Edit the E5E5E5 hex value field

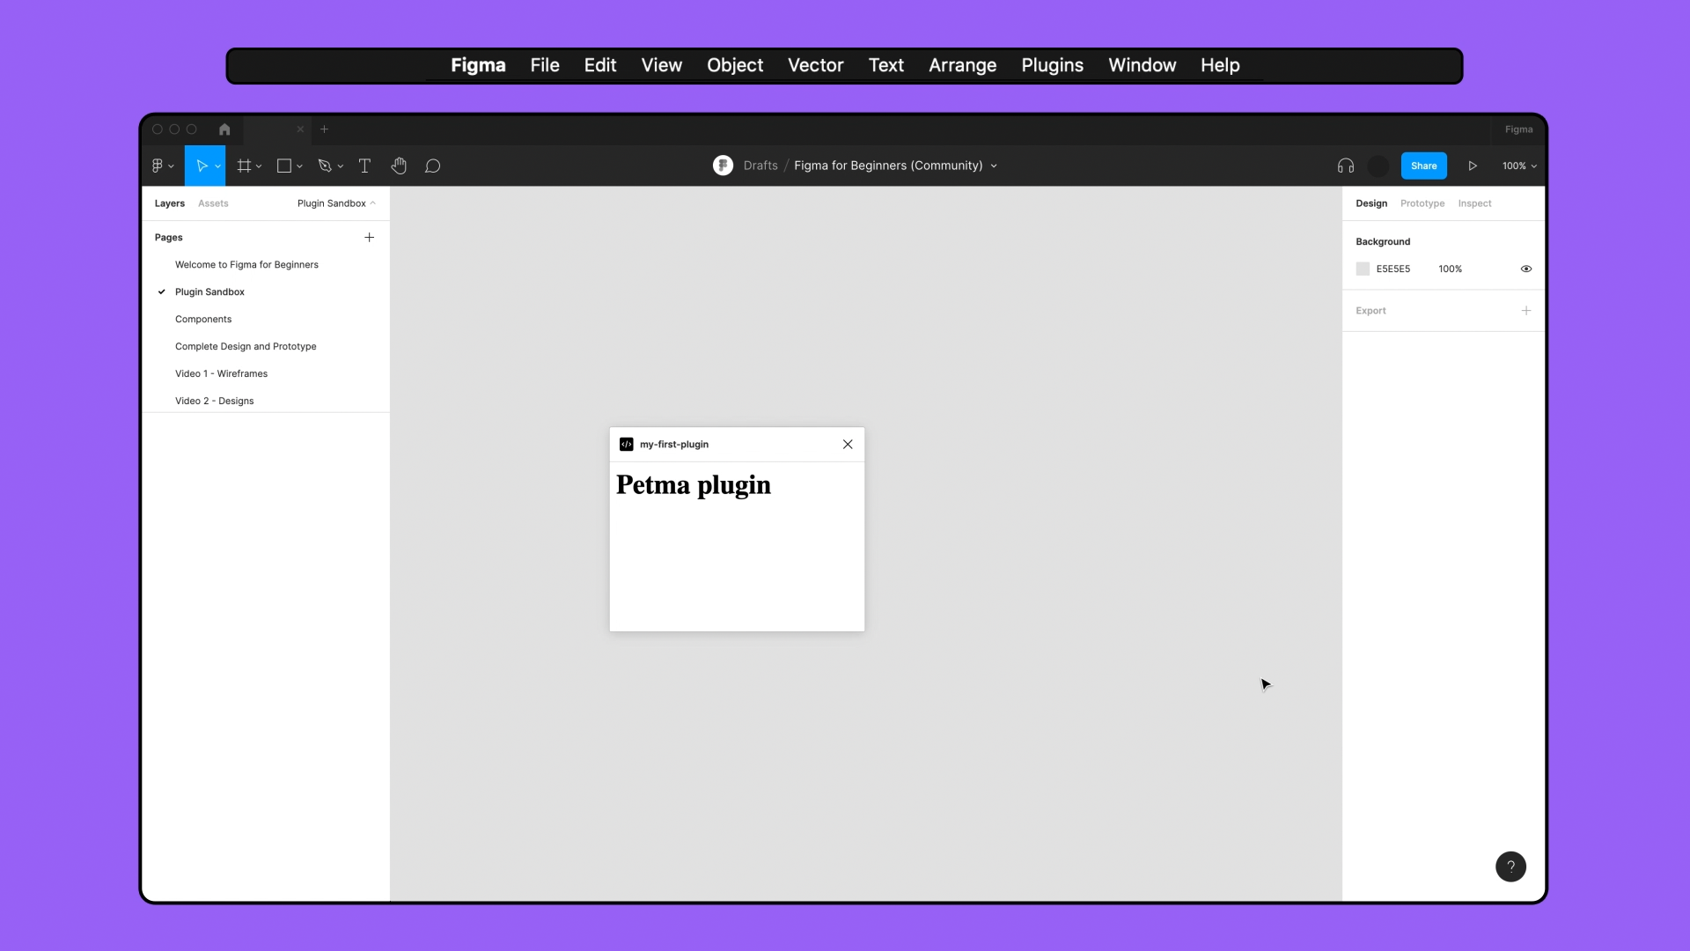(1392, 269)
